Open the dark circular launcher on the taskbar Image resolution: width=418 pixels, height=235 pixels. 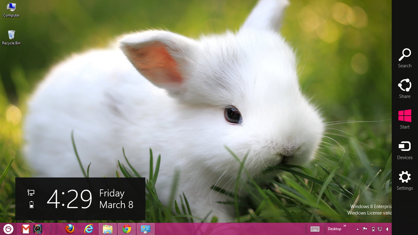point(9,229)
